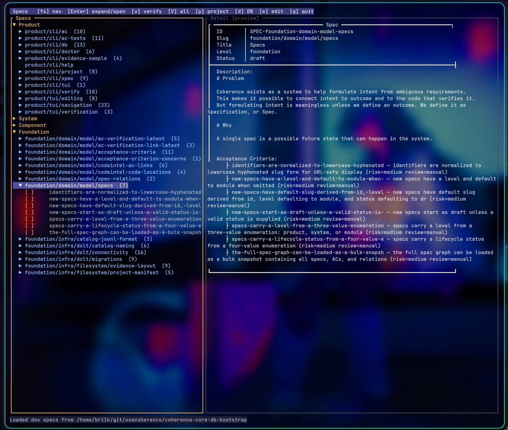Viewport: 508px width, 430px height.
Task: Check new-specs-have-a-level-and-default-to-module-when checkbox
Action: (30, 199)
